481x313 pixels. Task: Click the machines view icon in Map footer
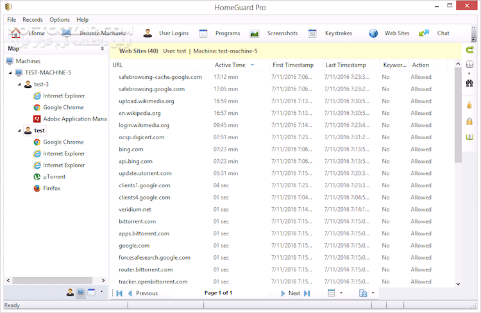pyautogui.click(x=81, y=292)
